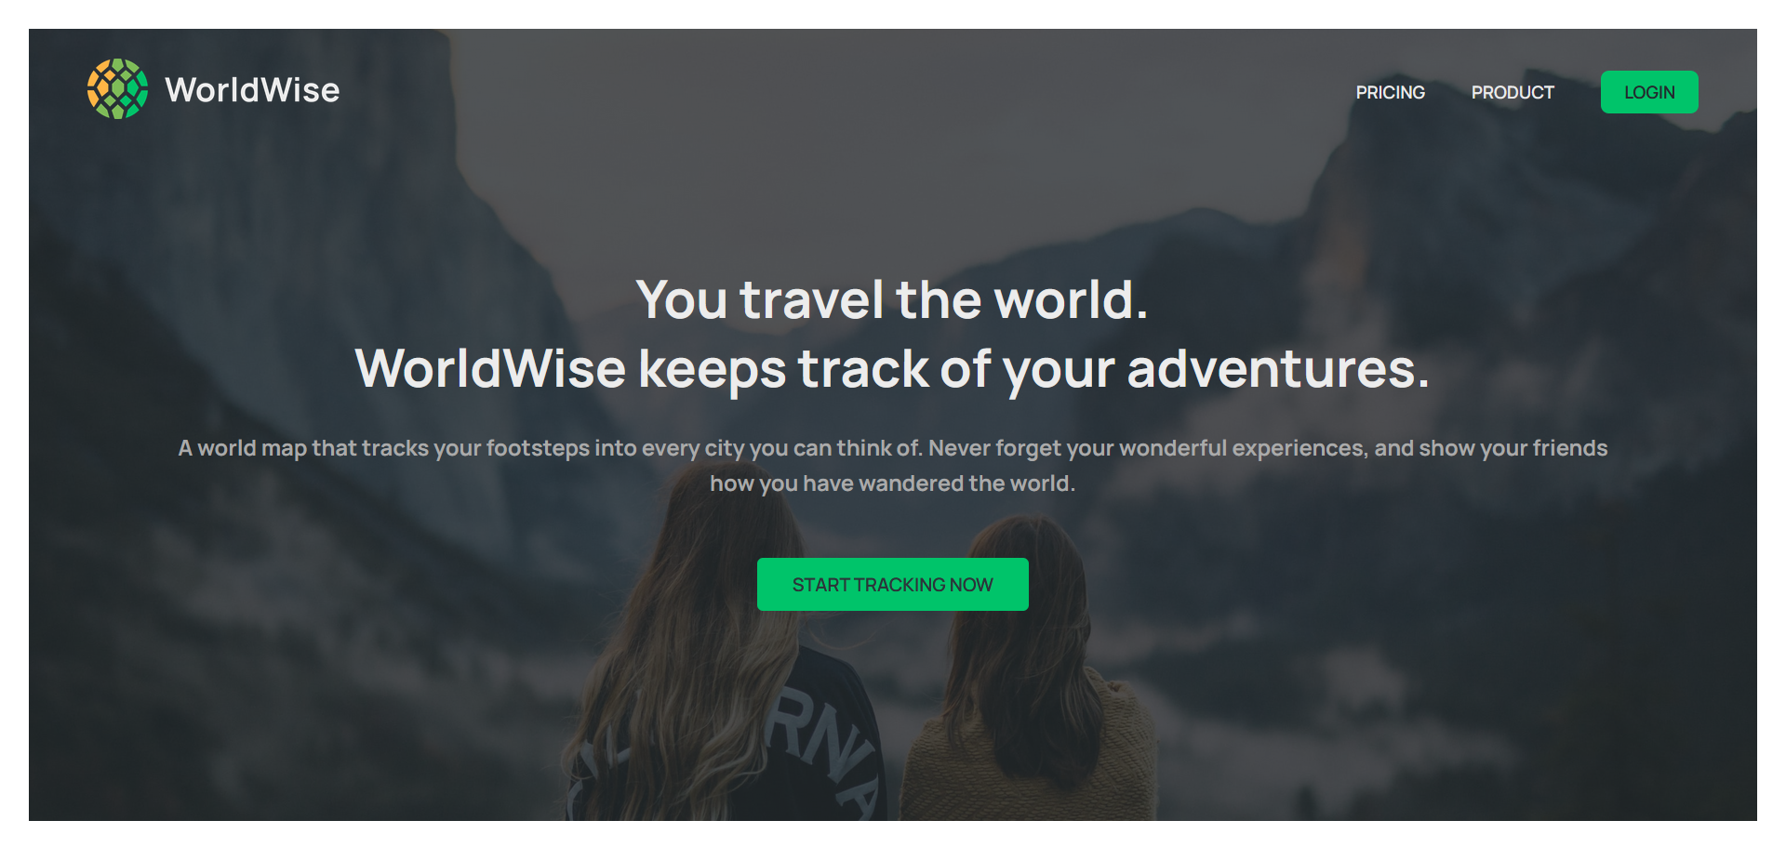Screen dimensions: 1786x847
Task: Go to the Product page link
Action: [1513, 92]
